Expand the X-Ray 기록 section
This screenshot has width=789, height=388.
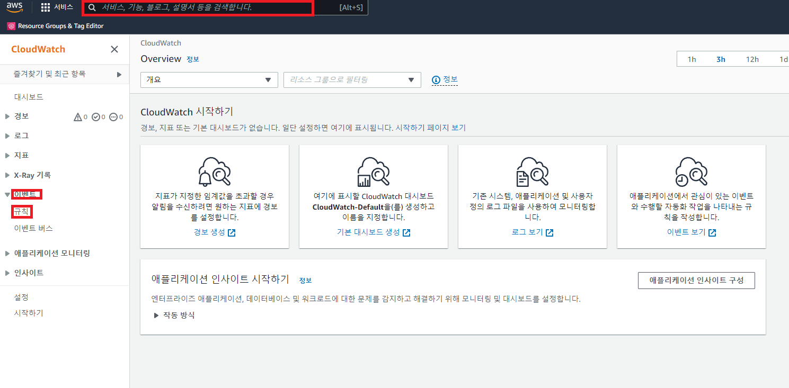pyautogui.click(x=7, y=175)
